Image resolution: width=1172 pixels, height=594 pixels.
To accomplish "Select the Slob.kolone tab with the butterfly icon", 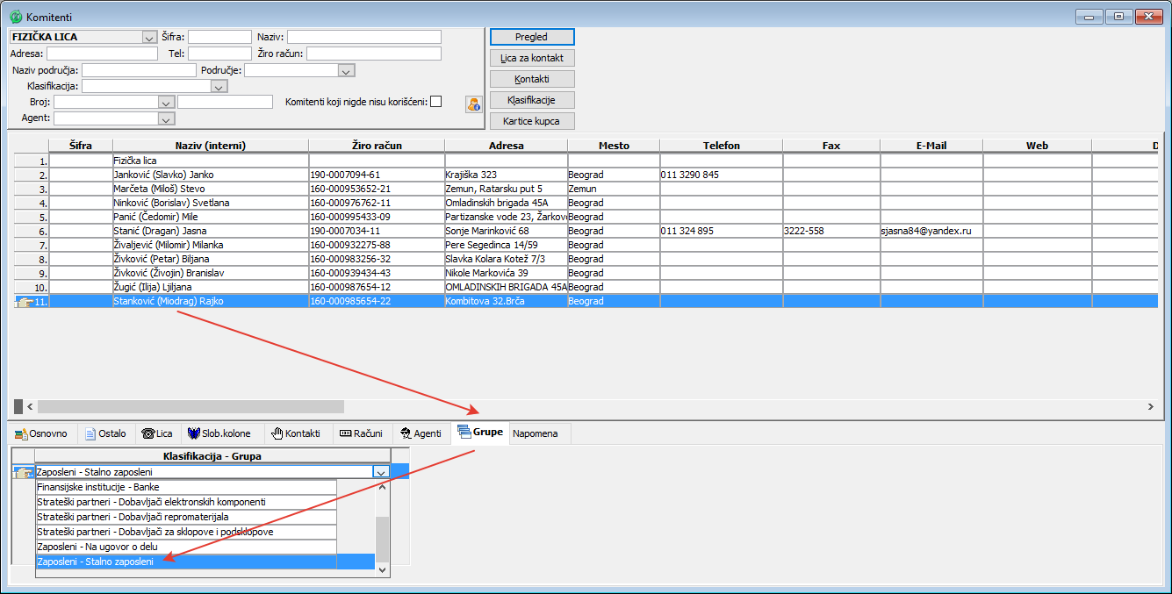I will click(x=219, y=433).
